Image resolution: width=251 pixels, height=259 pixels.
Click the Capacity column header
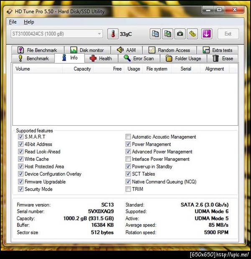pyautogui.click(x=78, y=69)
